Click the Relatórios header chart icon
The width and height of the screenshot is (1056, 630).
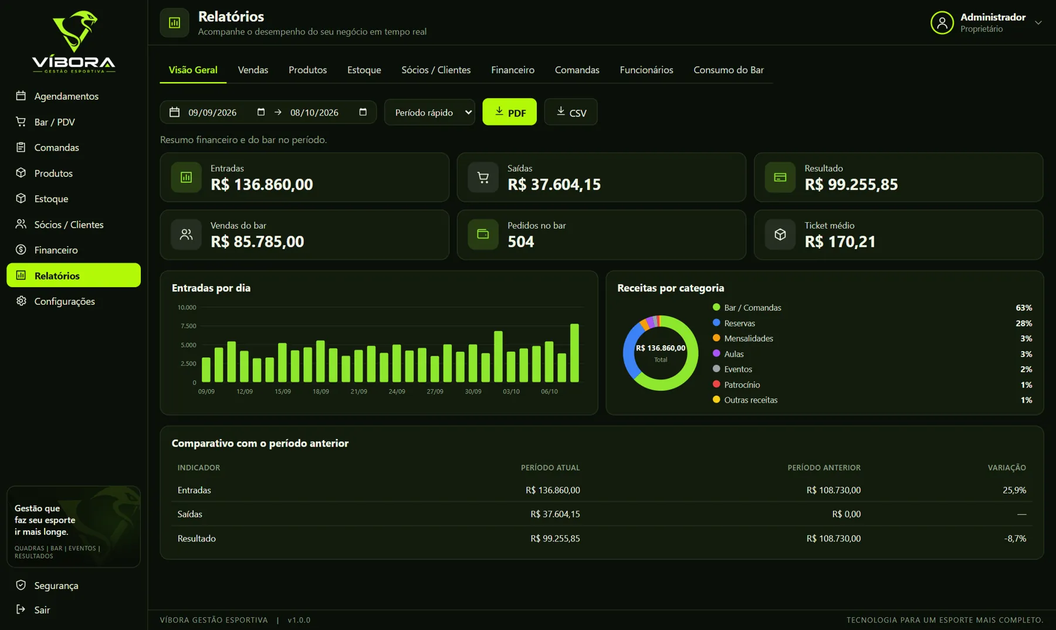point(174,23)
